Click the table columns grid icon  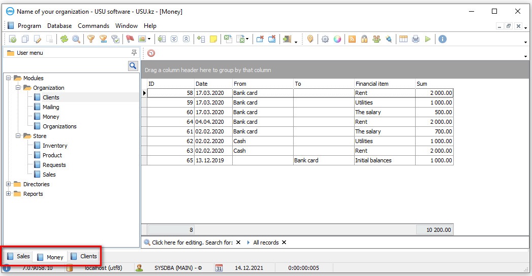(403, 39)
